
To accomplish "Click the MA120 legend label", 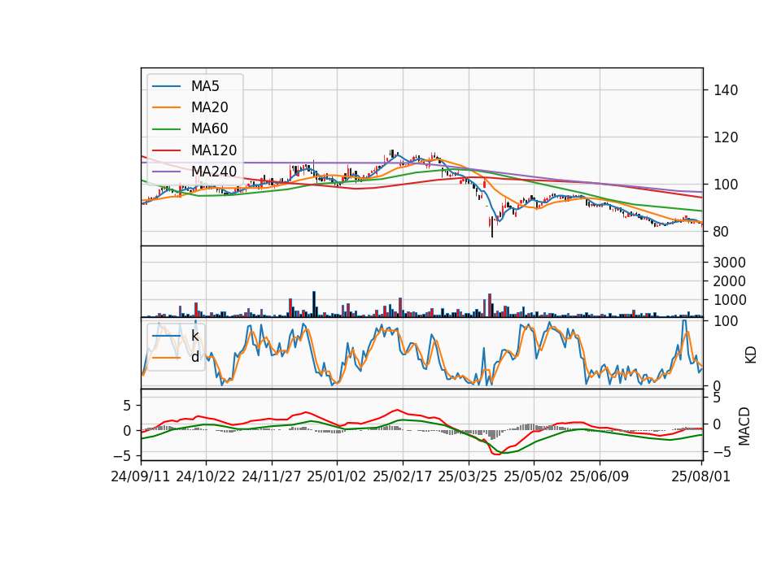I will 214,150.
